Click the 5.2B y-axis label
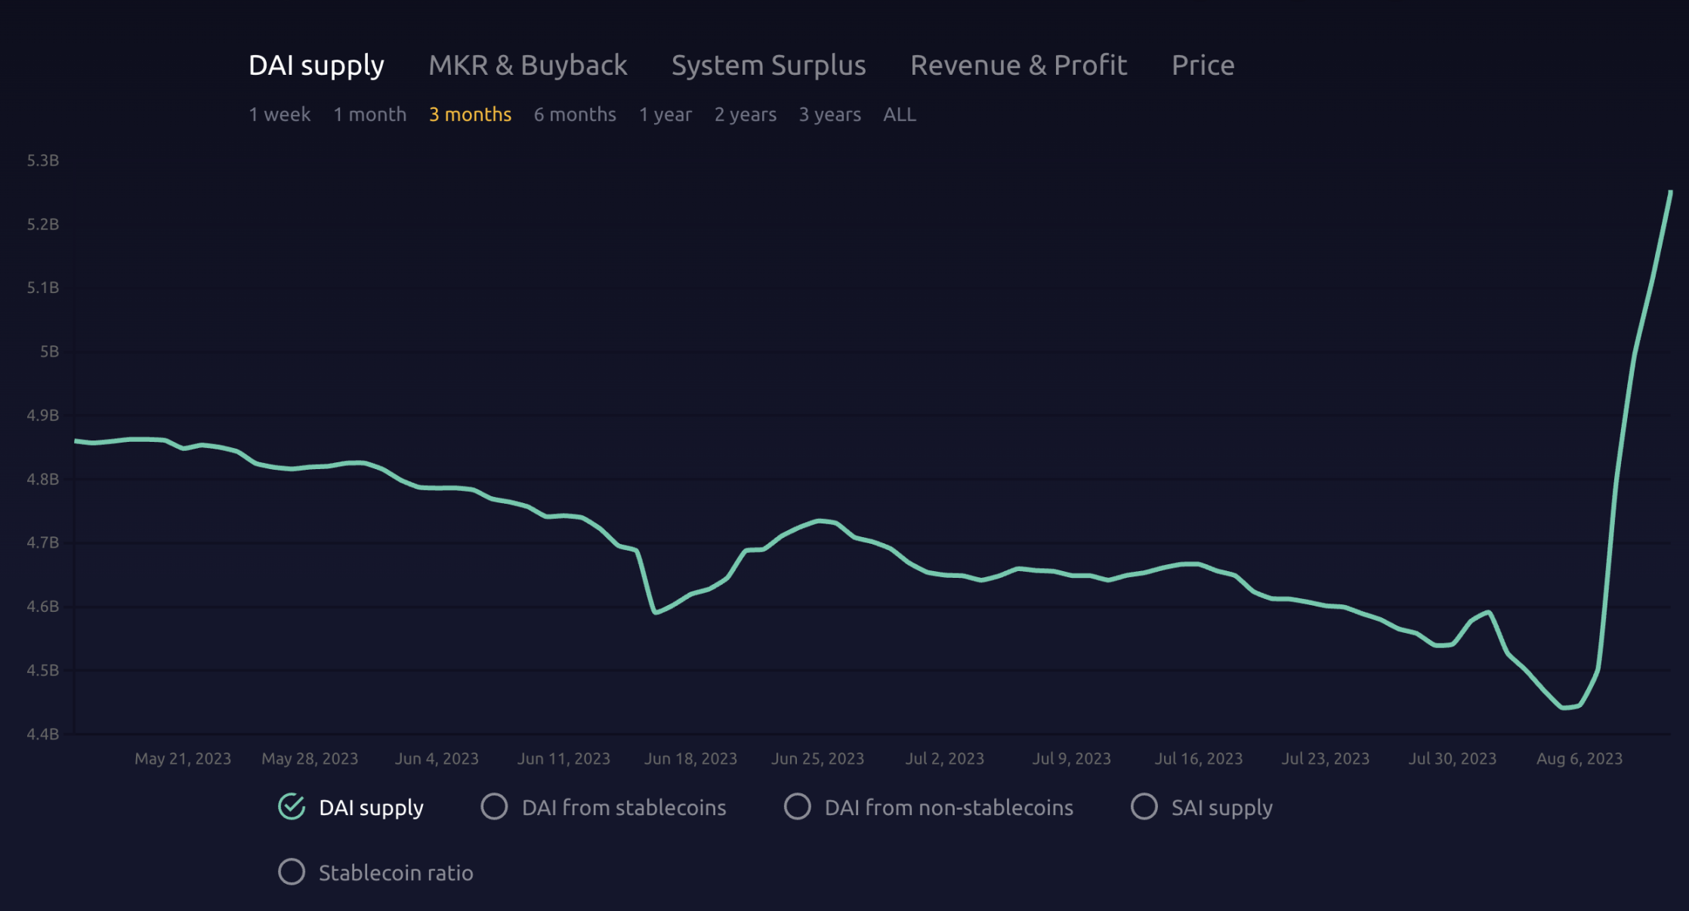1689x911 pixels. [x=43, y=224]
